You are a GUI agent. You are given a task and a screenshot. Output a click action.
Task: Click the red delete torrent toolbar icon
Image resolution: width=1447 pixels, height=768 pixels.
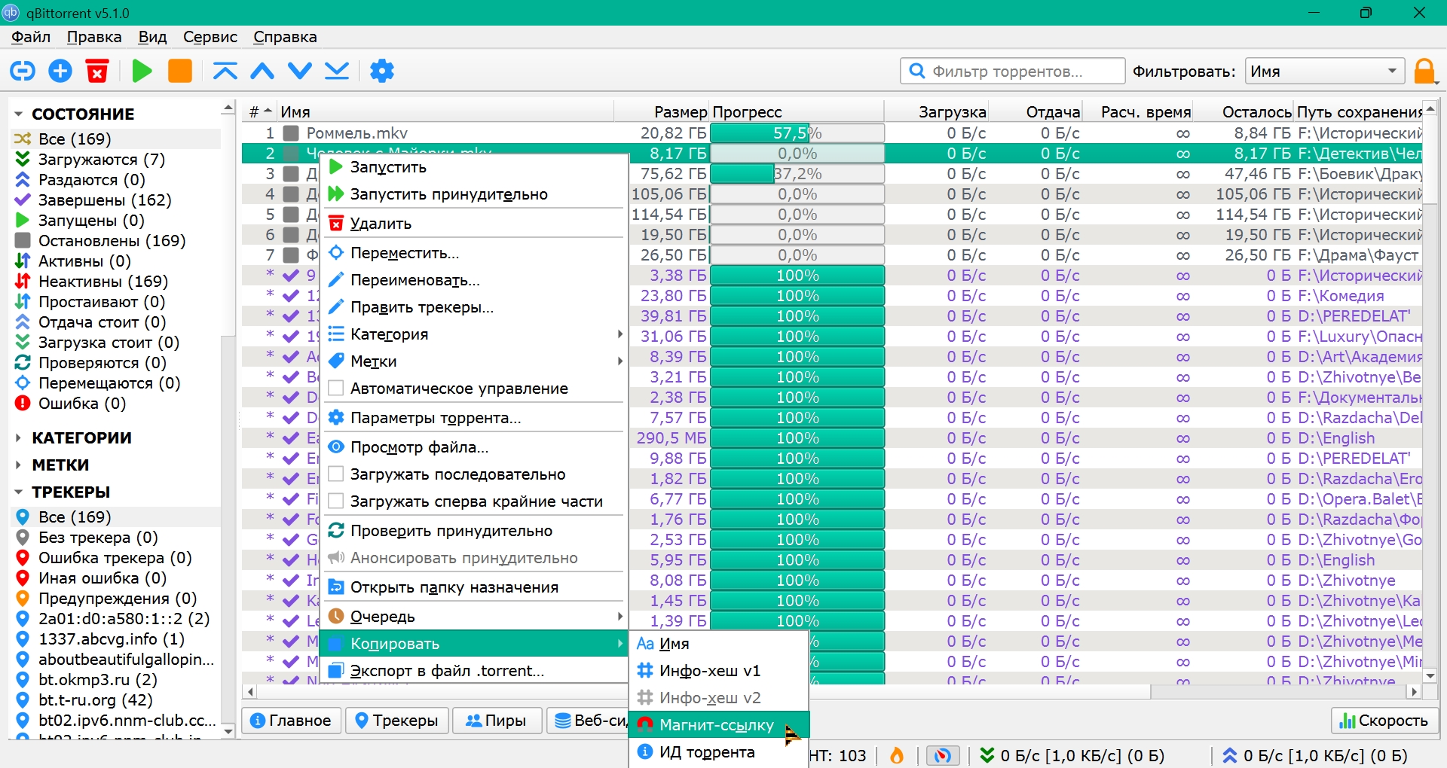[x=97, y=71]
